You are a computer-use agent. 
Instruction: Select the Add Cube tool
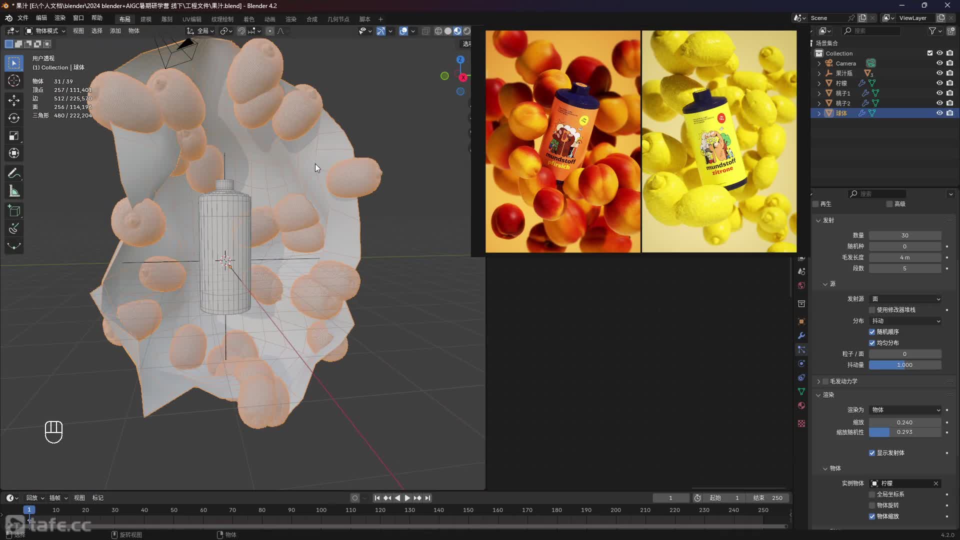(x=14, y=211)
